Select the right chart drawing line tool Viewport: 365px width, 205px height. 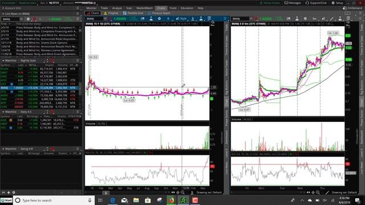coord(332,19)
